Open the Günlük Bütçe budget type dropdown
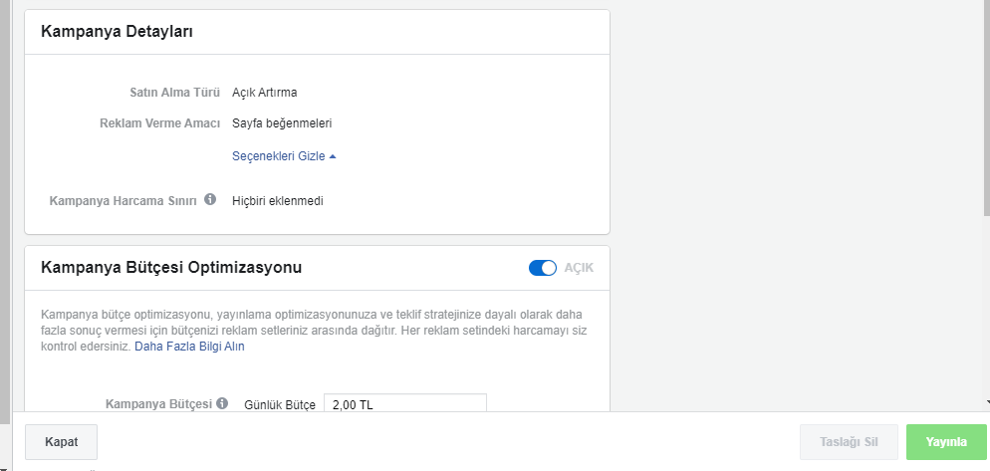 click(x=280, y=404)
